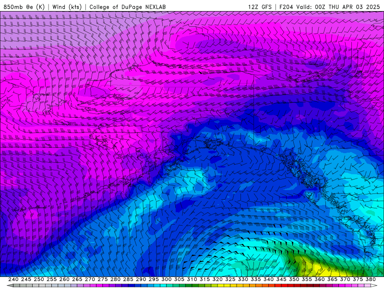Click the 290 color scale label

[141, 279]
